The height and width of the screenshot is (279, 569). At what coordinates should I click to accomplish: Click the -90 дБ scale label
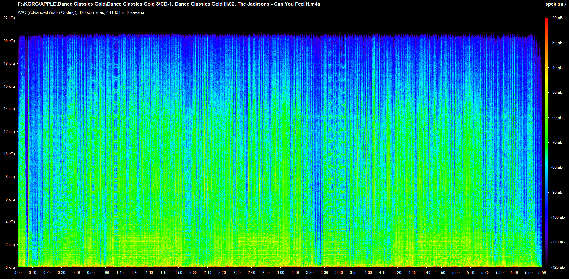[x=557, y=192]
